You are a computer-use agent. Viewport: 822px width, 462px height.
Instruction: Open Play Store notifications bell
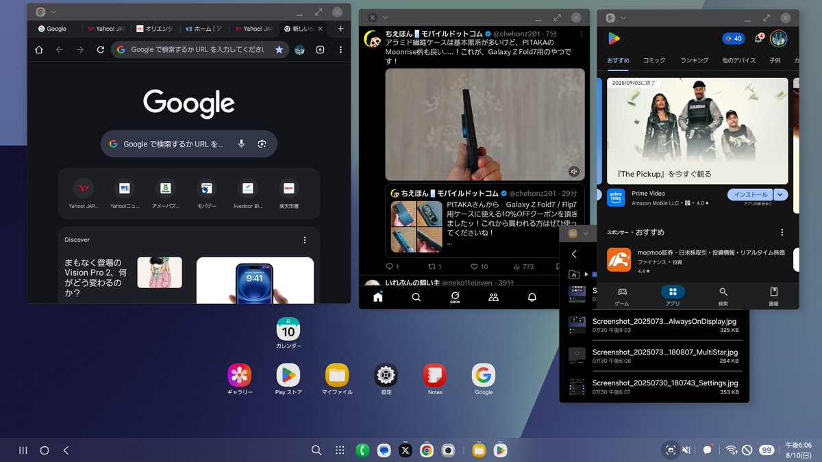[x=759, y=38]
